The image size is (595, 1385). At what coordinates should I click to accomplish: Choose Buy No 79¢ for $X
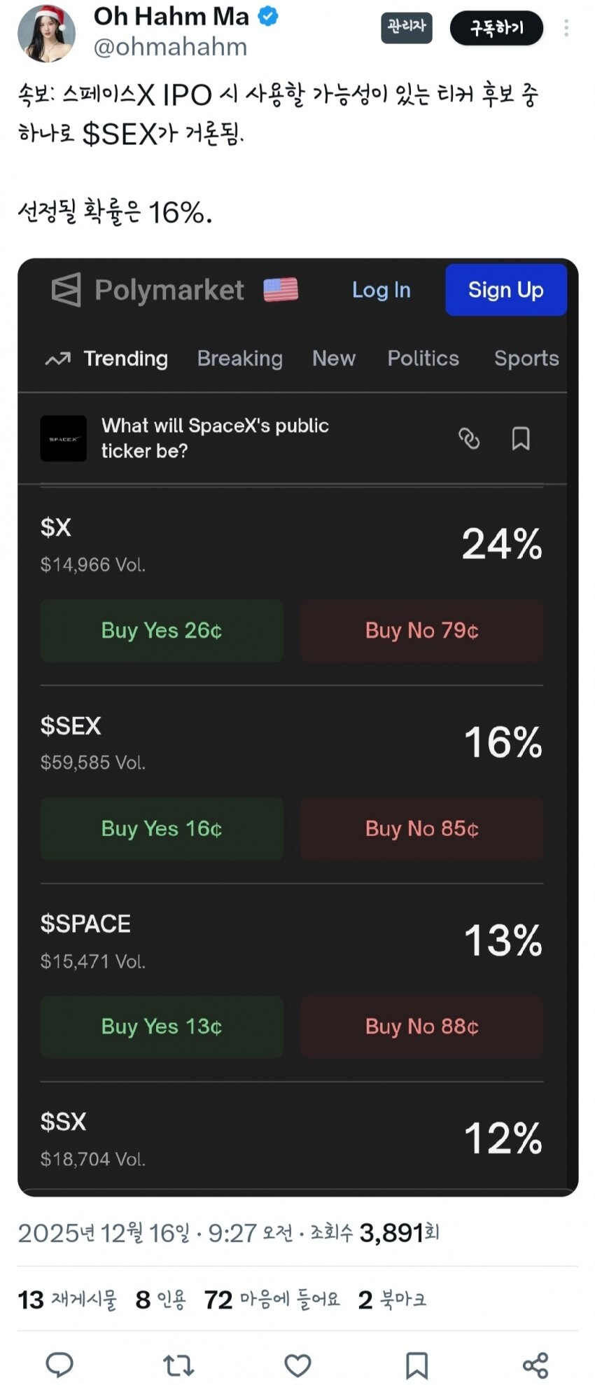pos(422,630)
